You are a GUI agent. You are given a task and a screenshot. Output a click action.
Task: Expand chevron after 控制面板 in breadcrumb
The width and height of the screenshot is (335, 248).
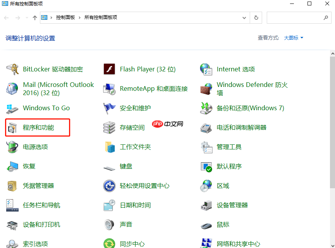pos(79,17)
